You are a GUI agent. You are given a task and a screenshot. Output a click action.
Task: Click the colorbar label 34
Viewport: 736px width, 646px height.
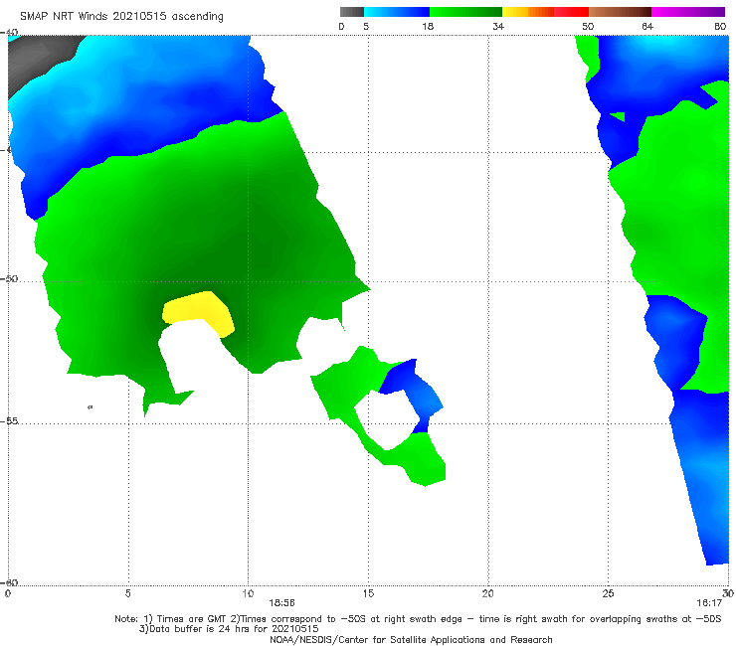click(498, 26)
